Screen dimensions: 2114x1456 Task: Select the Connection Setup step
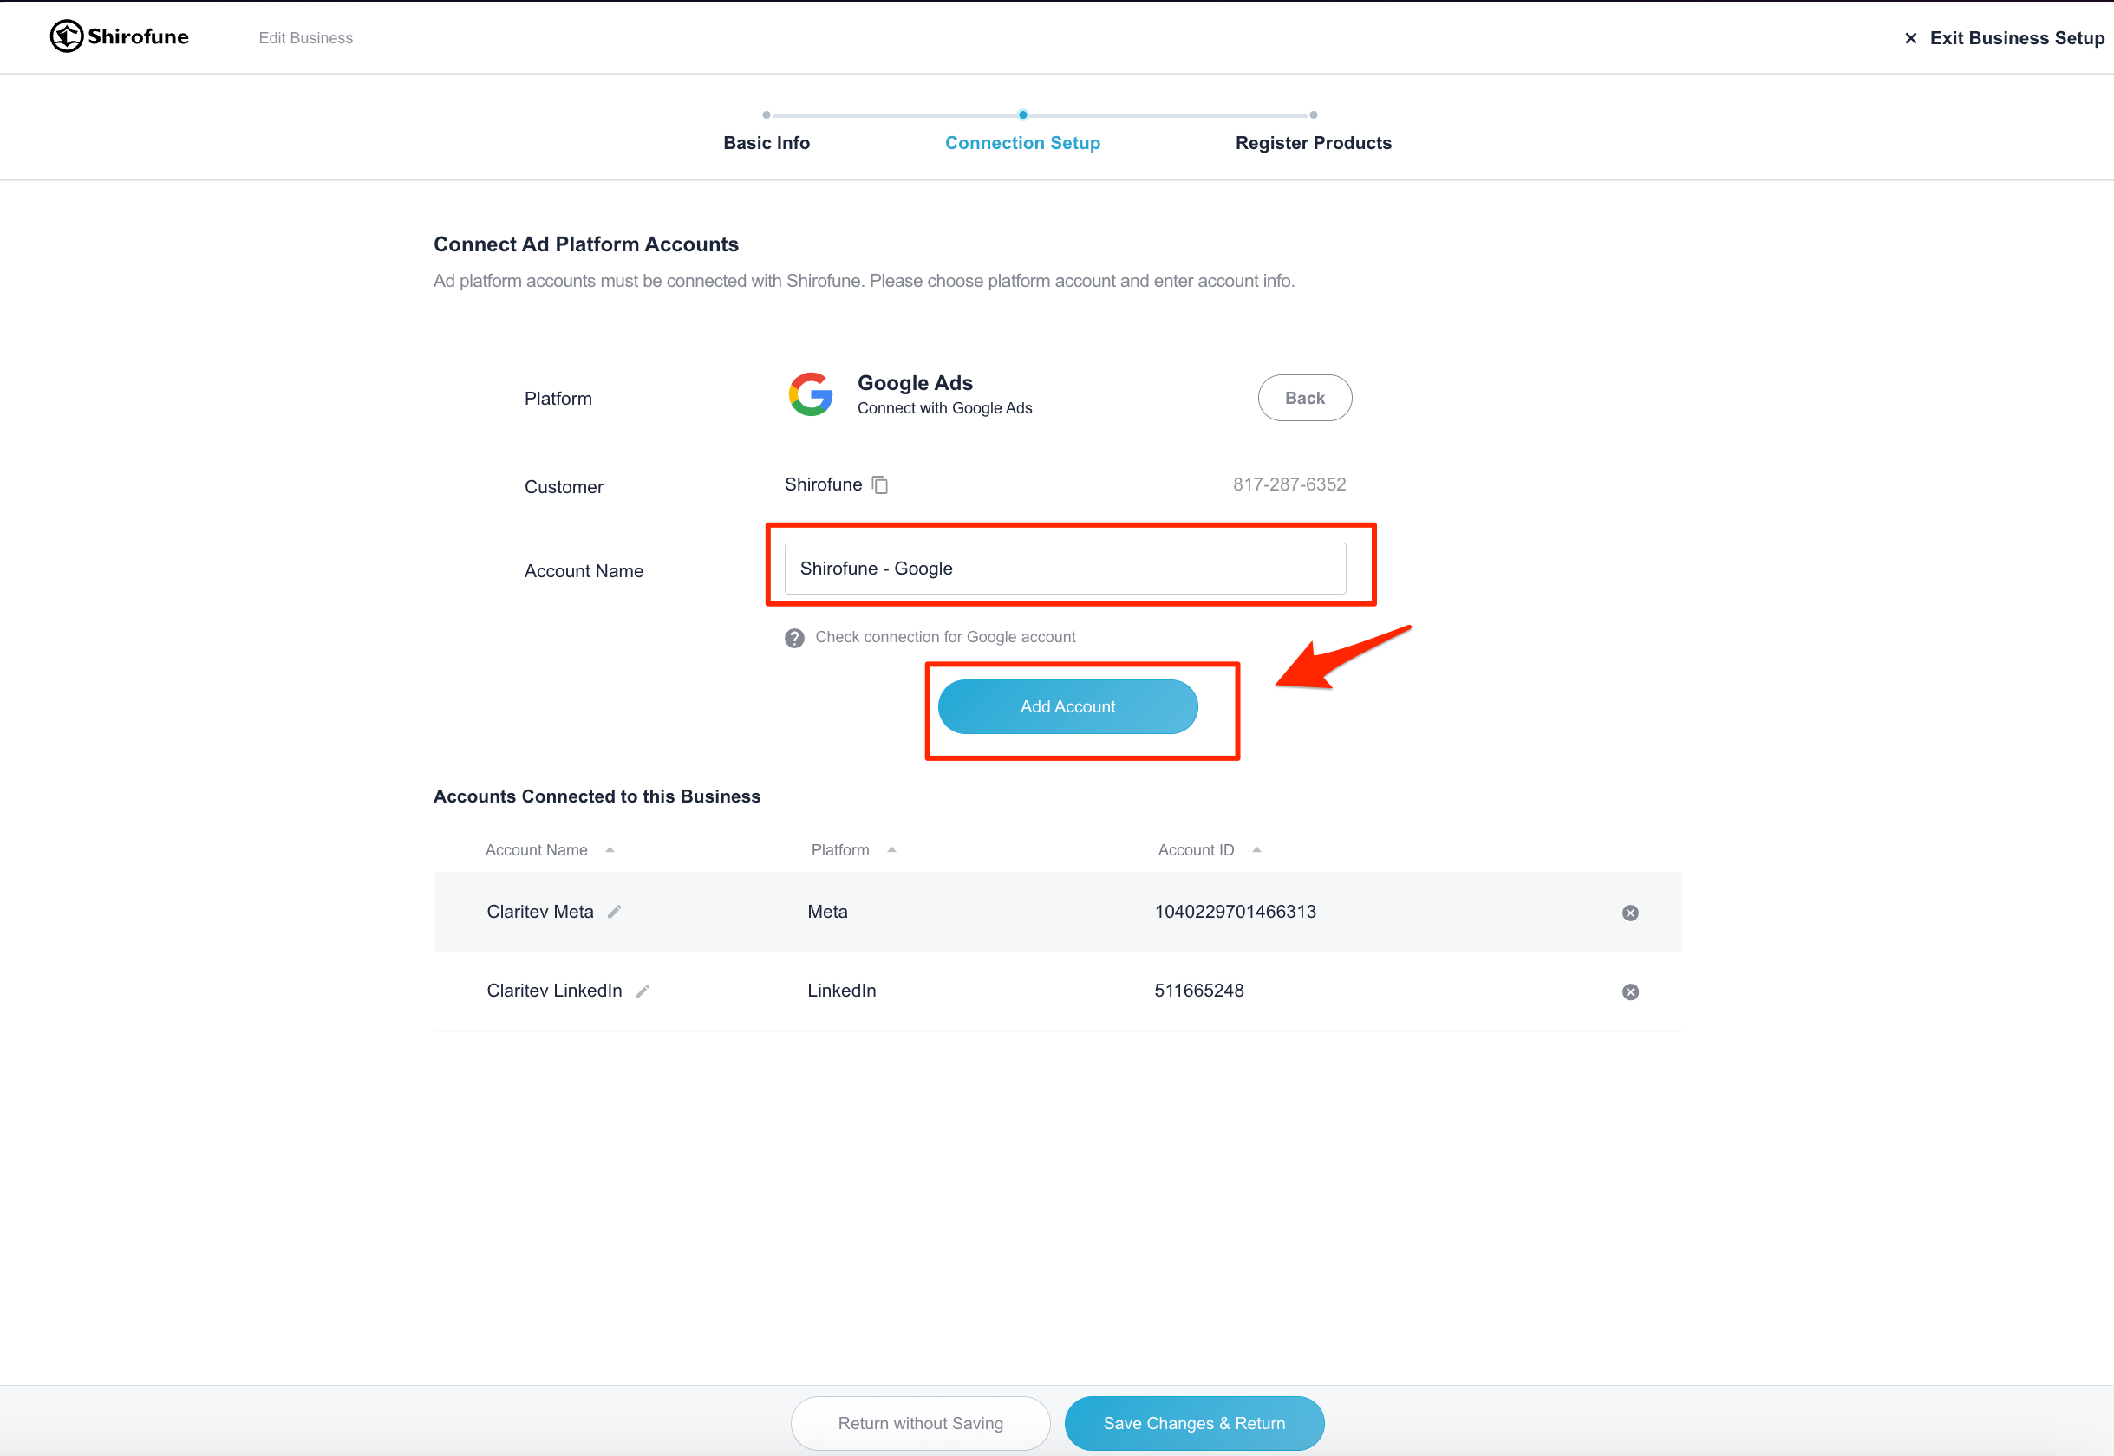point(1022,142)
